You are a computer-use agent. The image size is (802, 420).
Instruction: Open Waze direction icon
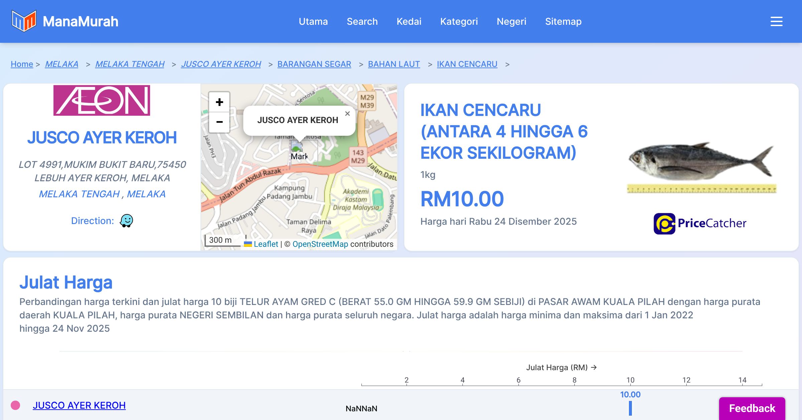point(126,221)
